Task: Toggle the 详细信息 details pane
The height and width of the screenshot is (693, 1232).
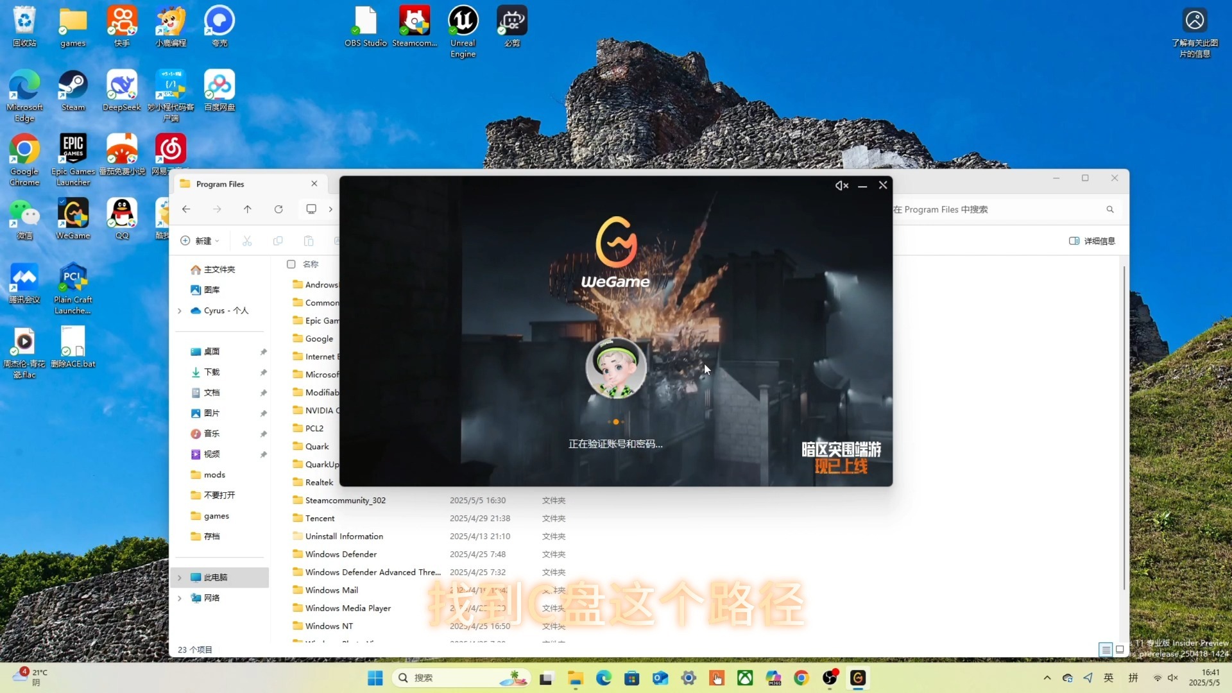Action: [x=1091, y=241]
